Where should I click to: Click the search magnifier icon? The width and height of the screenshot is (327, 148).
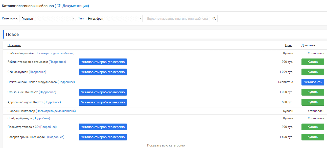(x=214, y=18)
